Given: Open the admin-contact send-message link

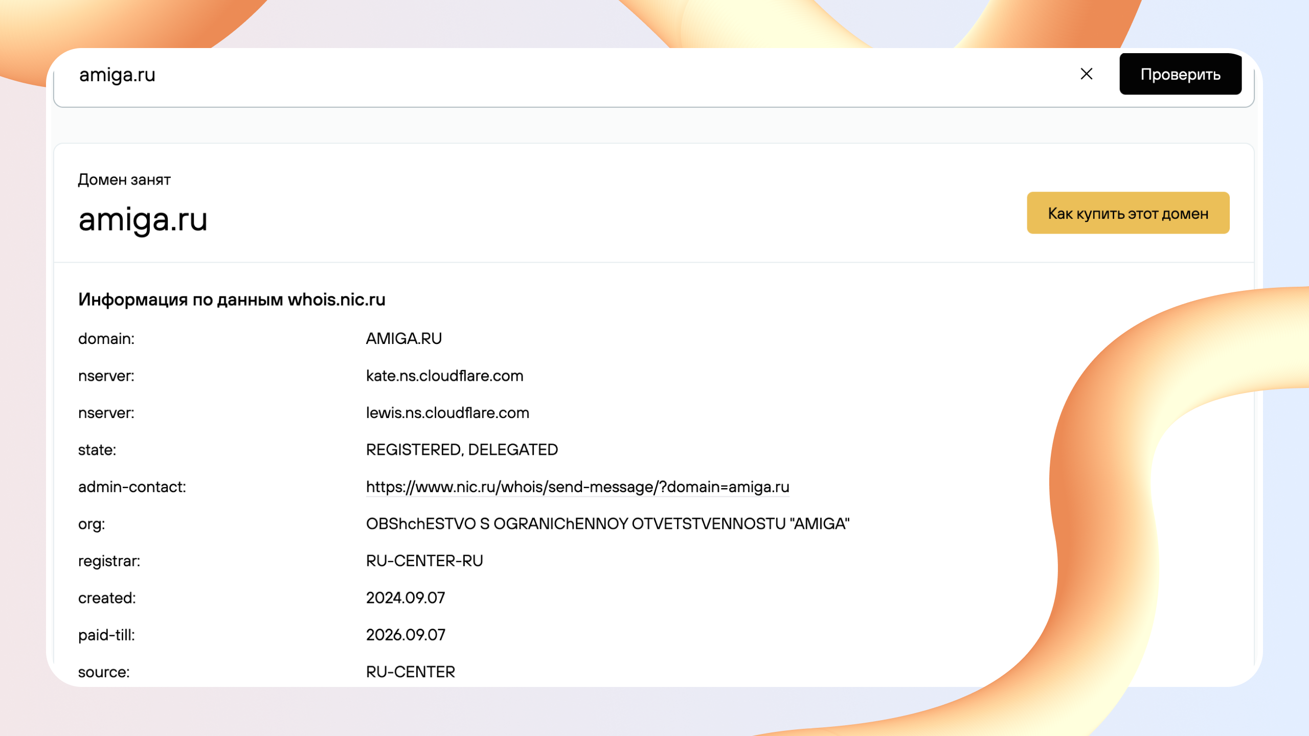Looking at the screenshot, I should point(577,487).
